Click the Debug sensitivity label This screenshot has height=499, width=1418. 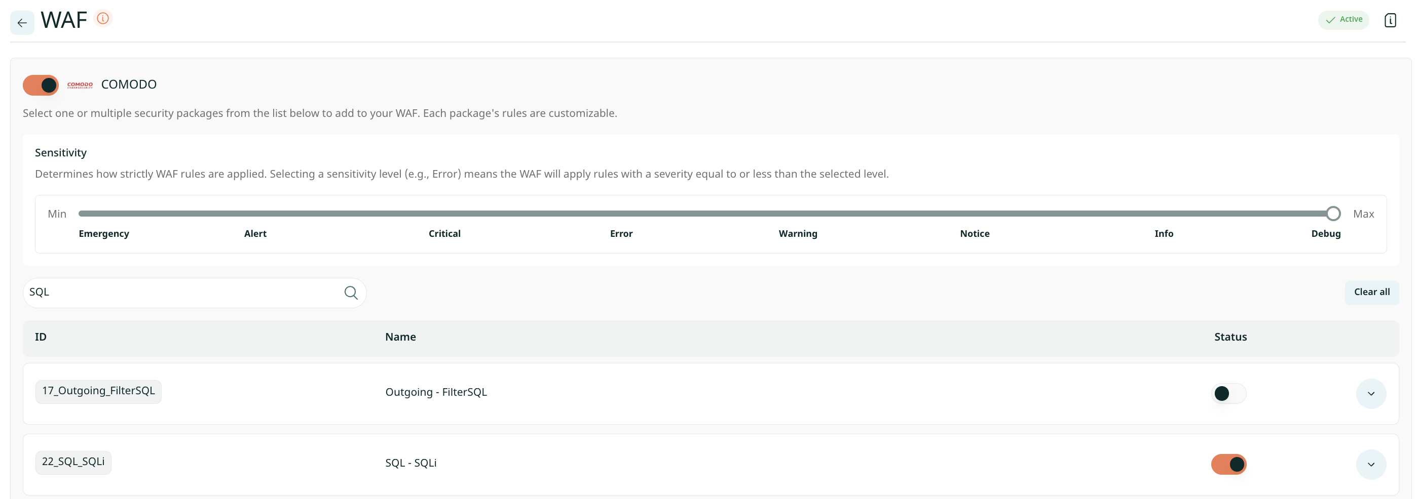pyautogui.click(x=1326, y=234)
